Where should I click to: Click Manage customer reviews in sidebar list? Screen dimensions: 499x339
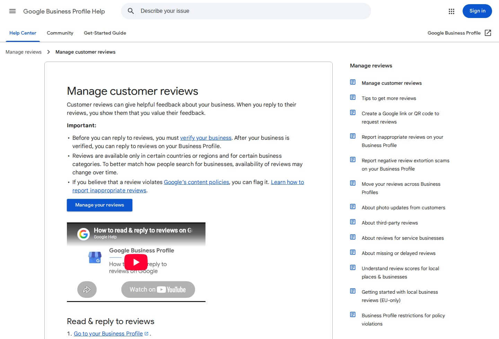pyautogui.click(x=392, y=83)
